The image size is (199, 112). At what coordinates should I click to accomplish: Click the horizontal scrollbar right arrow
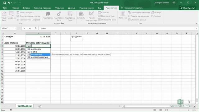pos(194,106)
